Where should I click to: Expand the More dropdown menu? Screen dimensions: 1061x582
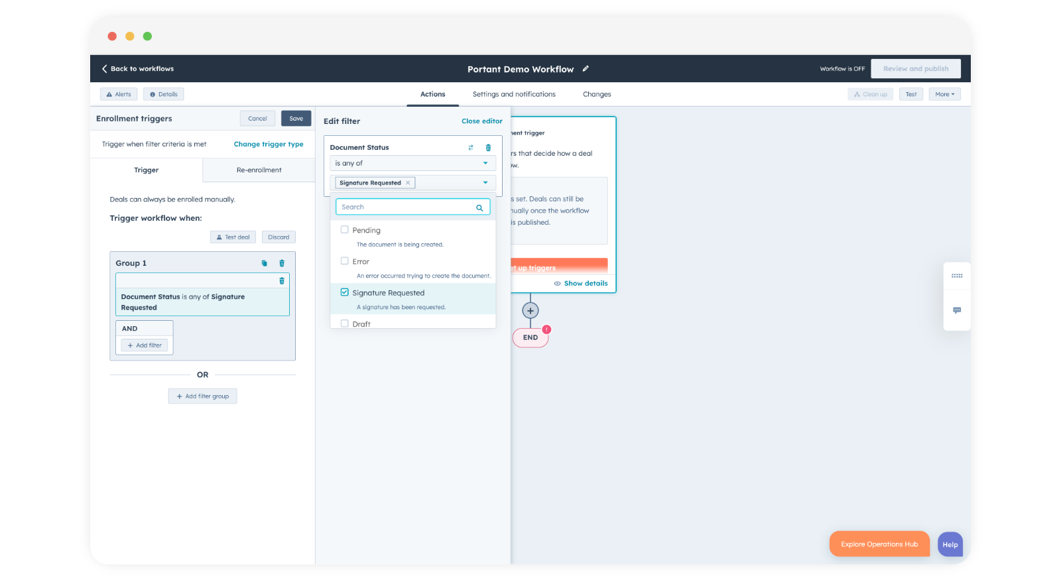tap(944, 94)
